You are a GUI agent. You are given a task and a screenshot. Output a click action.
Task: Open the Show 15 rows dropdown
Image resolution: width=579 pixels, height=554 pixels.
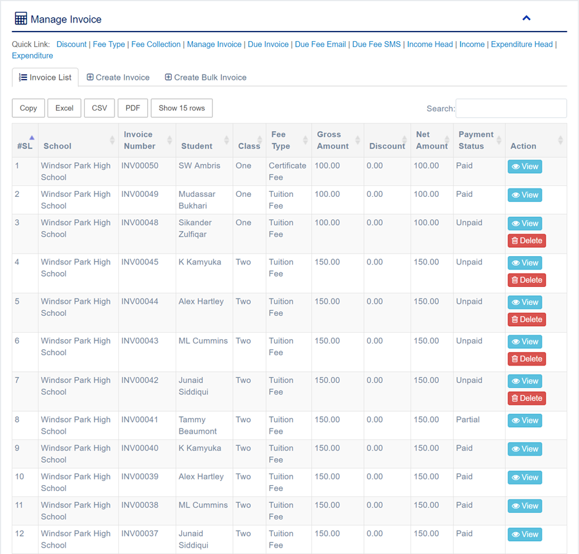181,108
